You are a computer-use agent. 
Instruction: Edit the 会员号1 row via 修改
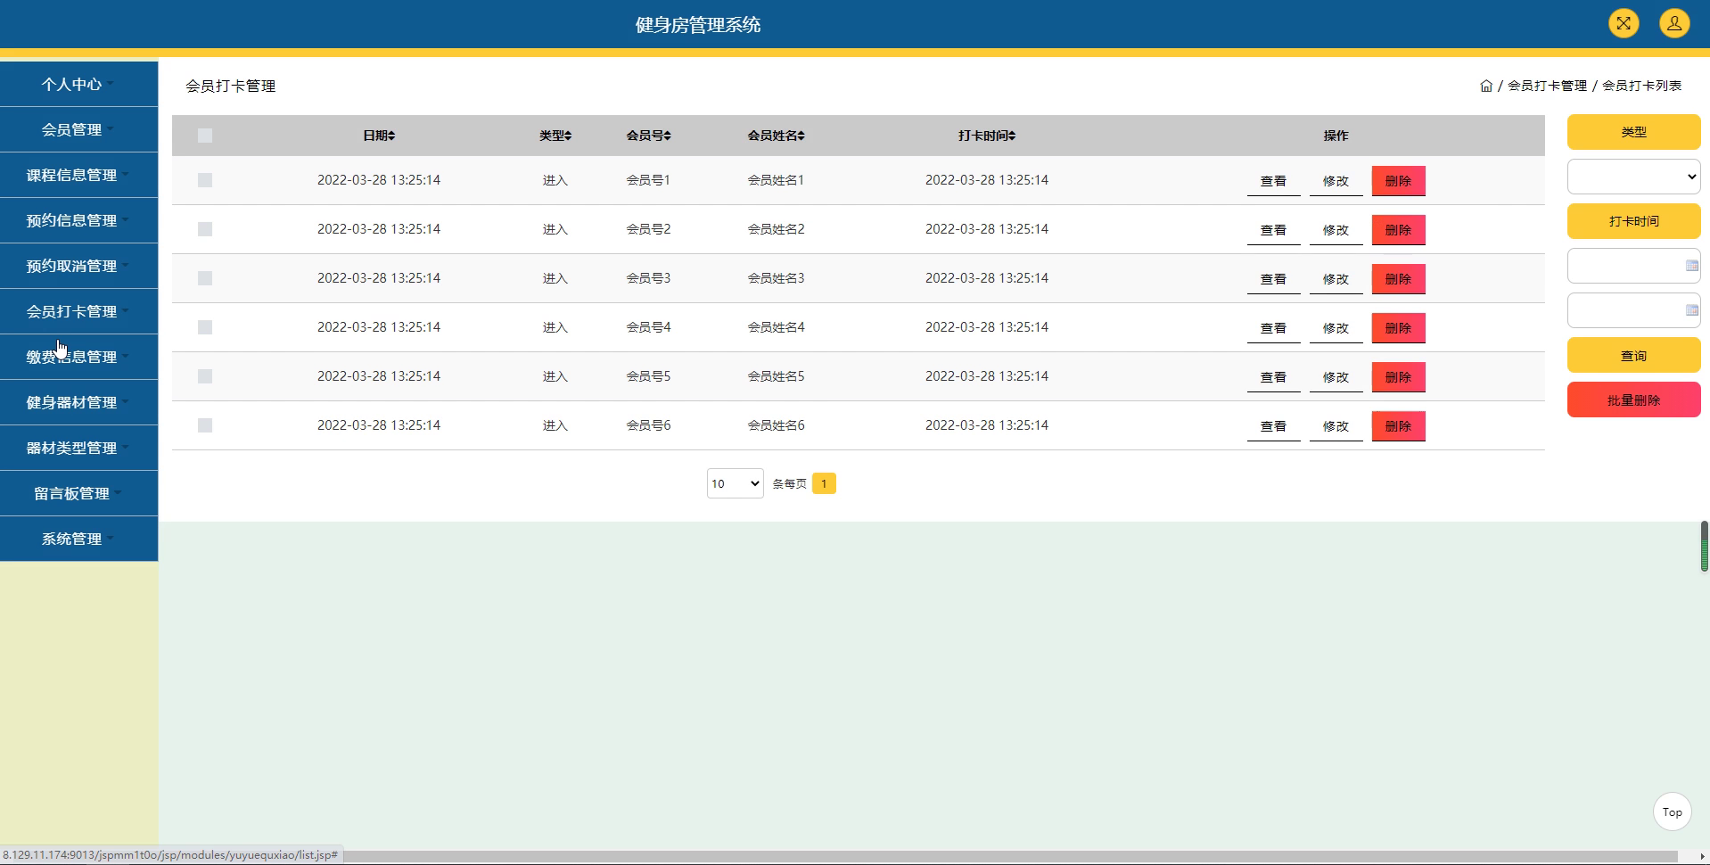click(x=1336, y=181)
